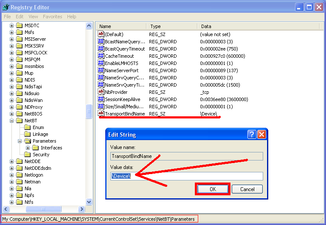The width and height of the screenshot is (326, 225).
Task: Expand the MSIServer tree node
Action: [x=11, y=39]
